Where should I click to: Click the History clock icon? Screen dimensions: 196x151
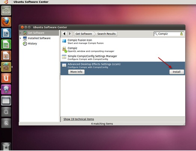click(x=25, y=44)
